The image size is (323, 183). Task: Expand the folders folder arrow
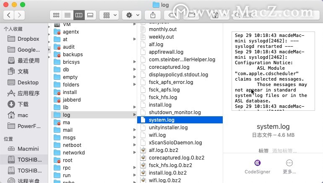[135, 84]
